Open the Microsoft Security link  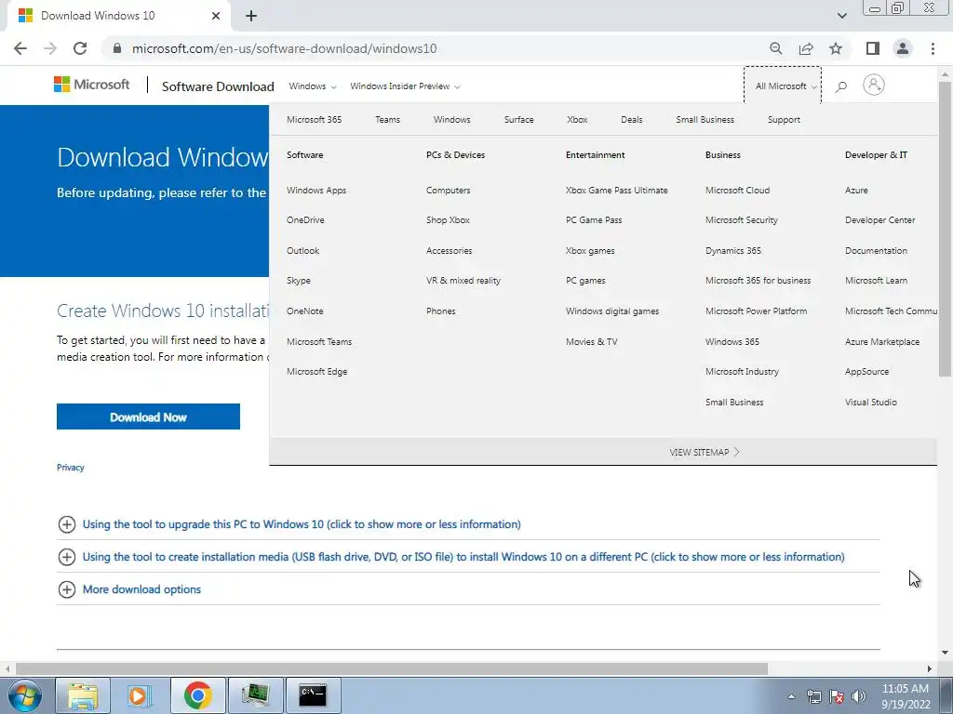click(742, 219)
